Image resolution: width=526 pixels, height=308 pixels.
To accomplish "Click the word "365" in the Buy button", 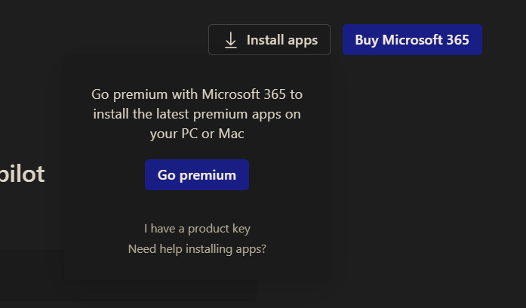I will [457, 40].
